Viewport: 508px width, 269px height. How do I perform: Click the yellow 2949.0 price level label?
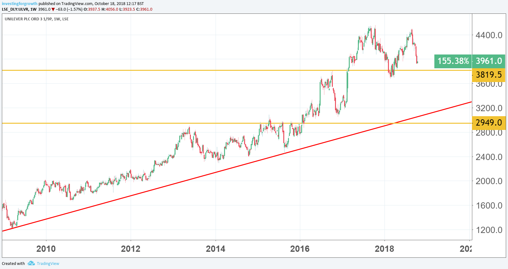click(489, 123)
